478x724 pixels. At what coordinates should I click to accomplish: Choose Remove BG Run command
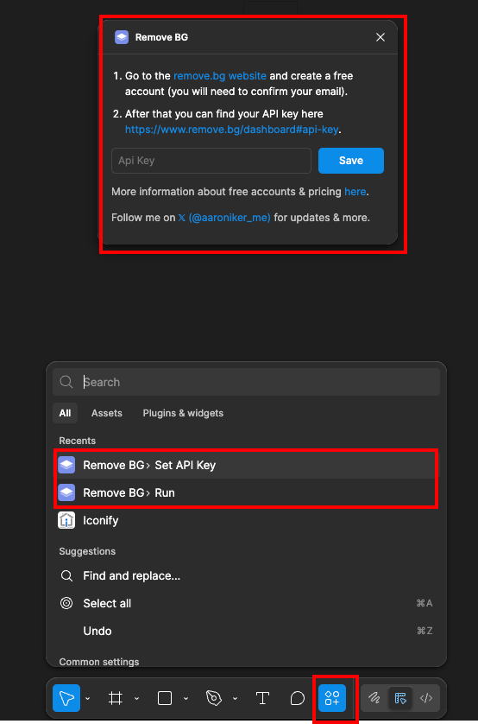tap(246, 492)
